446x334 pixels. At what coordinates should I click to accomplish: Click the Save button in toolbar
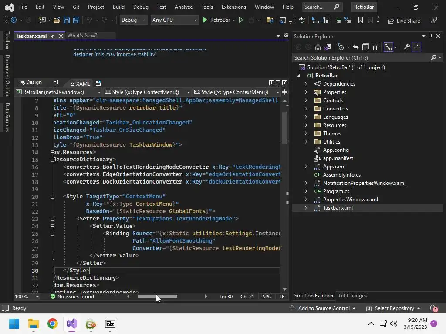pyautogui.click(x=67, y=20)
